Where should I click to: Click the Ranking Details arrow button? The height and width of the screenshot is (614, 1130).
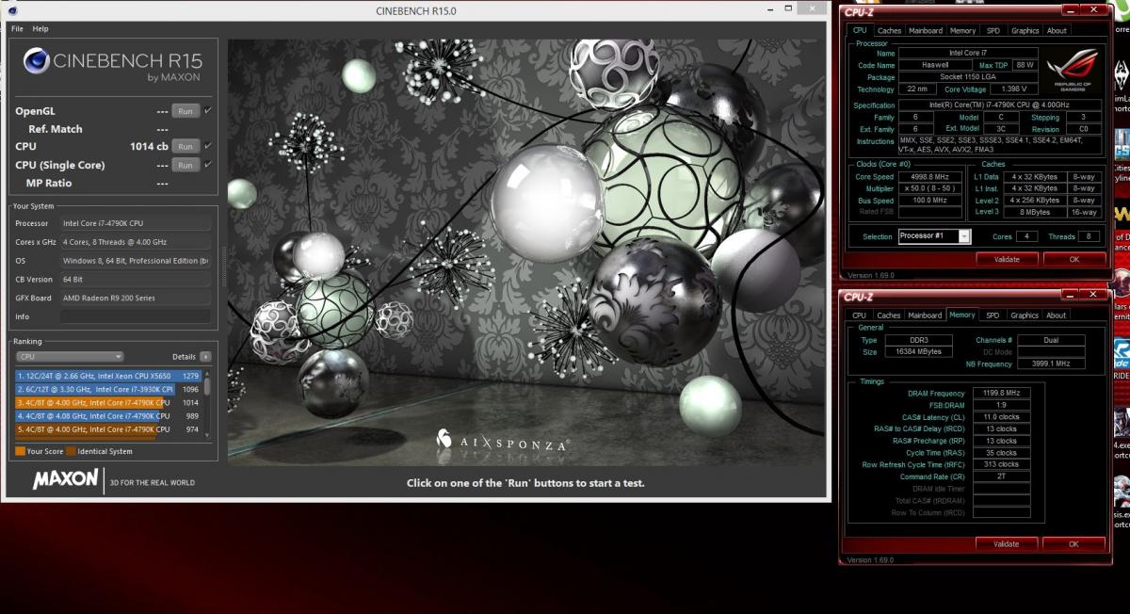(x=205, y=357)
